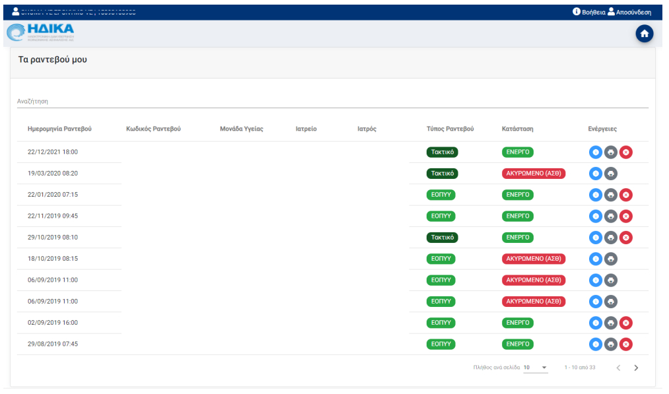Open the rows per page dropdown
Screen dimensions: 669x394
tap(536, 368)
